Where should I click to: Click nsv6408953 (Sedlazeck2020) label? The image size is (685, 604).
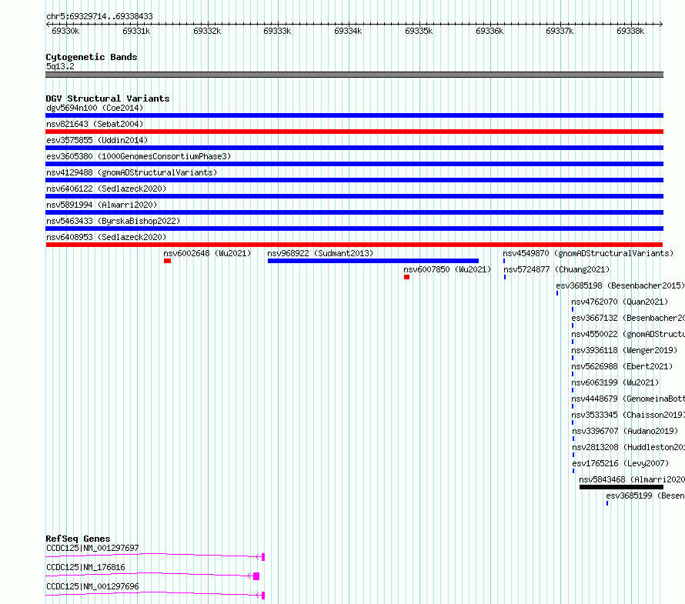click(x=106, y=237)
